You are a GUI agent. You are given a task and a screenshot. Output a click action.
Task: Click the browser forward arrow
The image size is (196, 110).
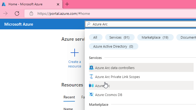pos(5,13)
